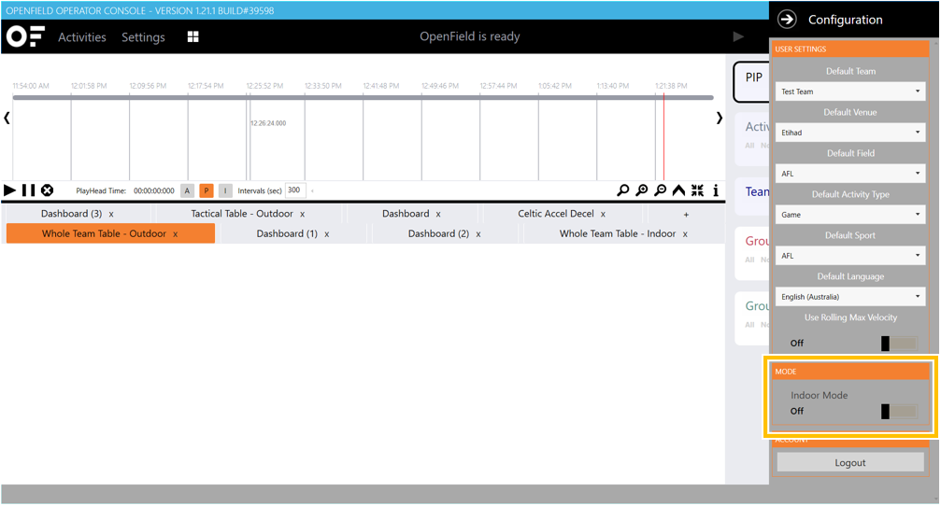The height and width of the screenshot is (506, 941).
Task: Click the cancel X circle playback icon
Action: [x=47, y=190]
